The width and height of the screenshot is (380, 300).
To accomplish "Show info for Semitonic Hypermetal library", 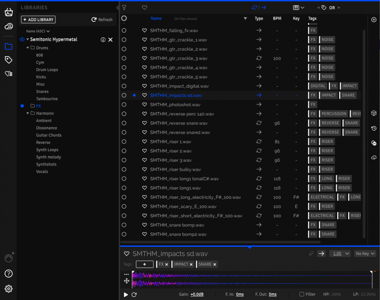I will [x=103, y=40].
